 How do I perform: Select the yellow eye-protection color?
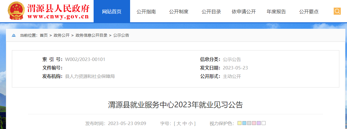(240, 123)
